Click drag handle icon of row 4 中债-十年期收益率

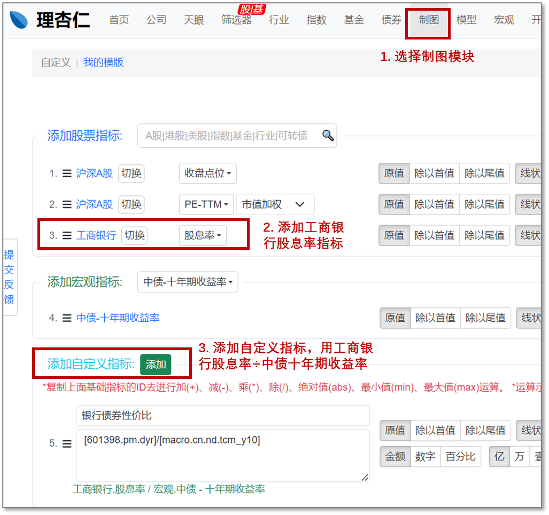[67, 318]
